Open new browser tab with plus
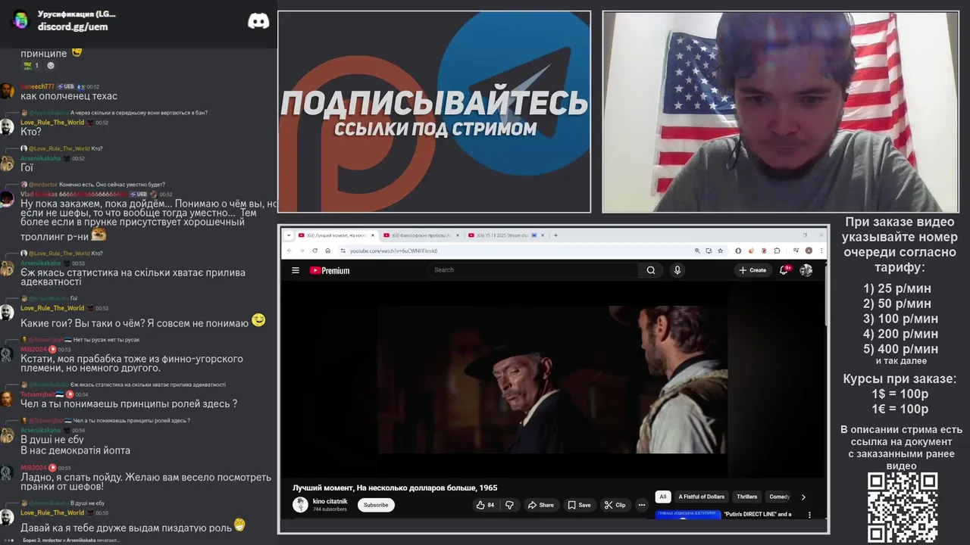This screenshot has height=545, width=970. click(555, 235)
